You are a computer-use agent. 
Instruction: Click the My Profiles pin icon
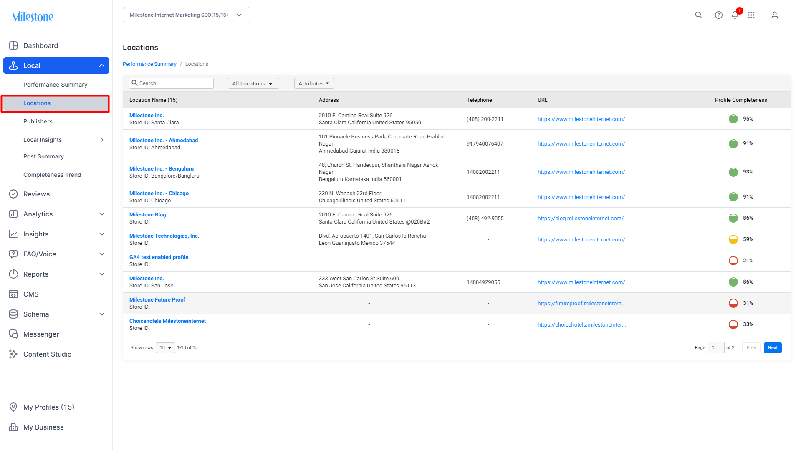click(x=13, y=407)
